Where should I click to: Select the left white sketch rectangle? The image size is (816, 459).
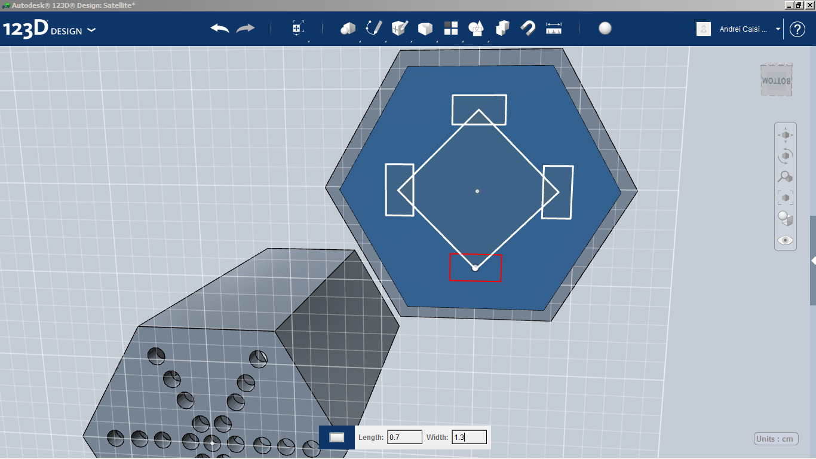point(400,189)
